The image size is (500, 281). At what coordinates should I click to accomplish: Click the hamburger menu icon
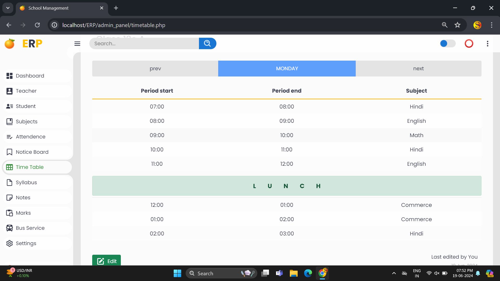[77, 43]
